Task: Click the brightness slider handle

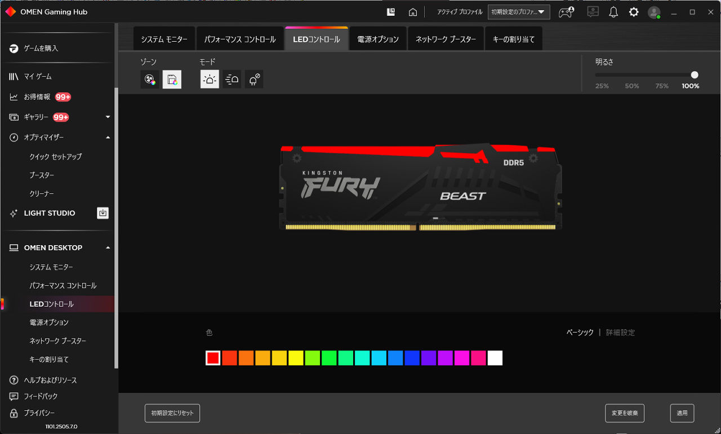Action: [695, 75]
